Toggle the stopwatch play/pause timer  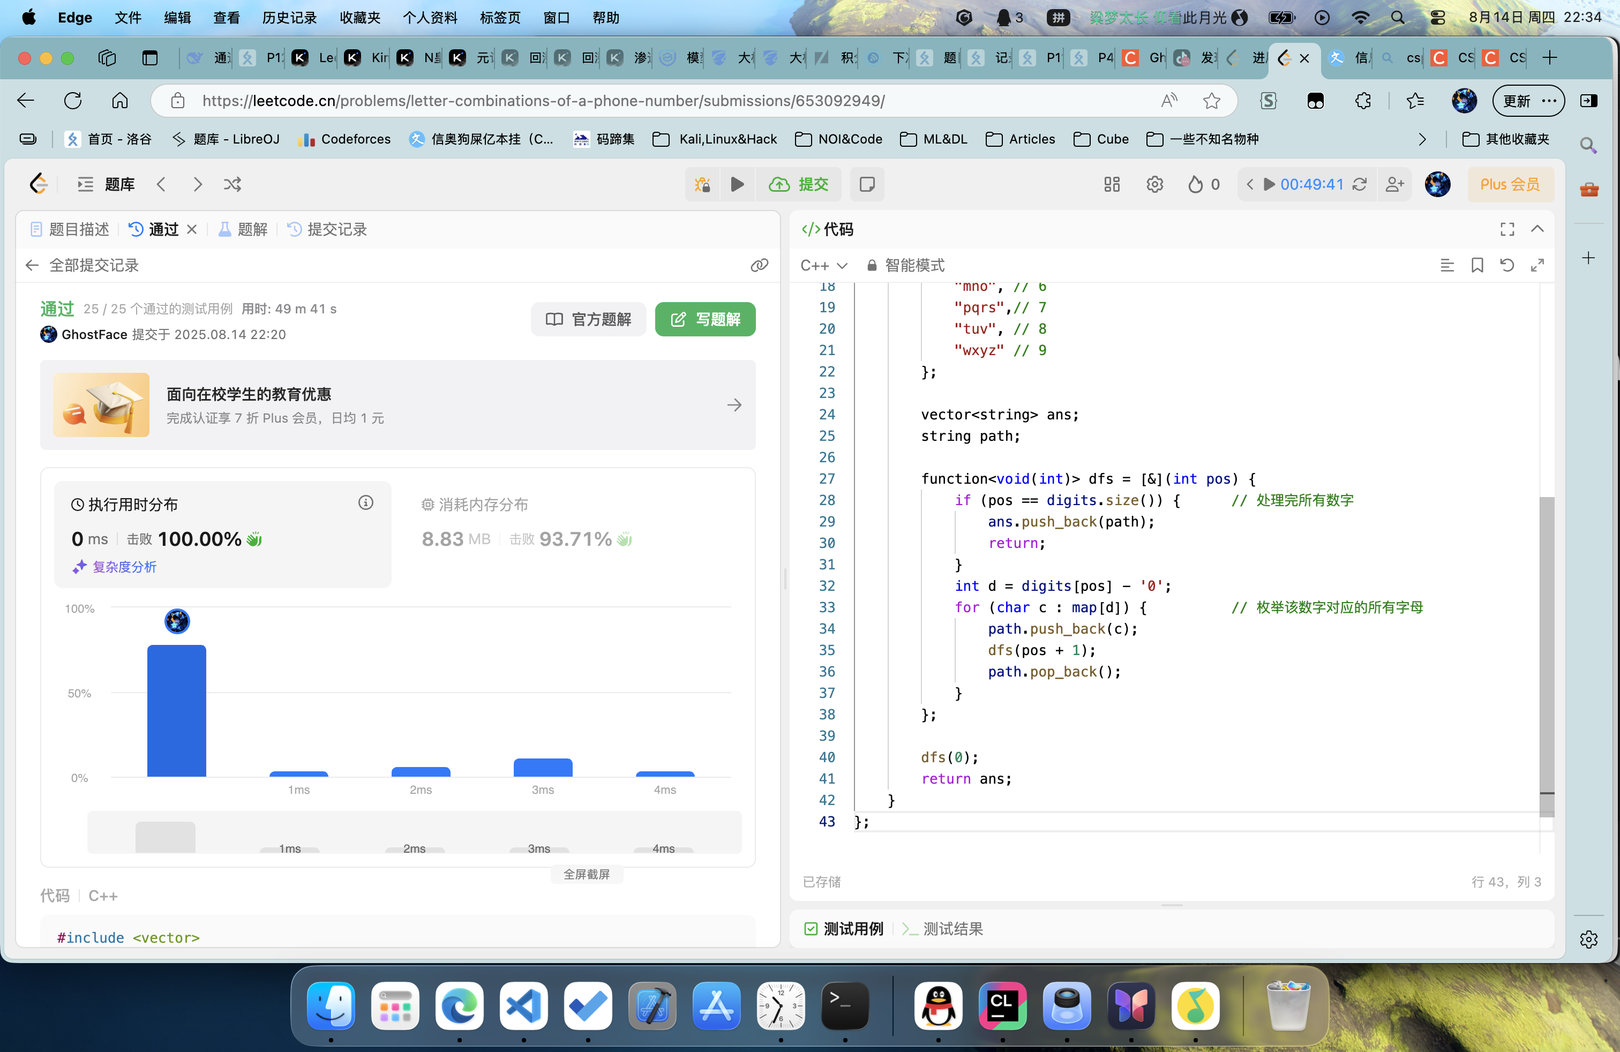coord(1269,184)
